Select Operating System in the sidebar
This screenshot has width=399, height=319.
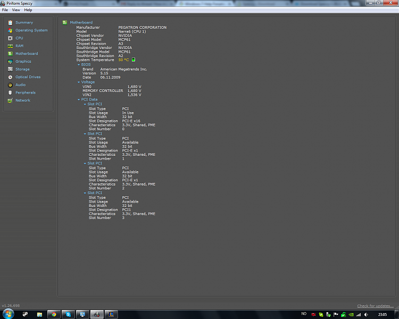31,30
